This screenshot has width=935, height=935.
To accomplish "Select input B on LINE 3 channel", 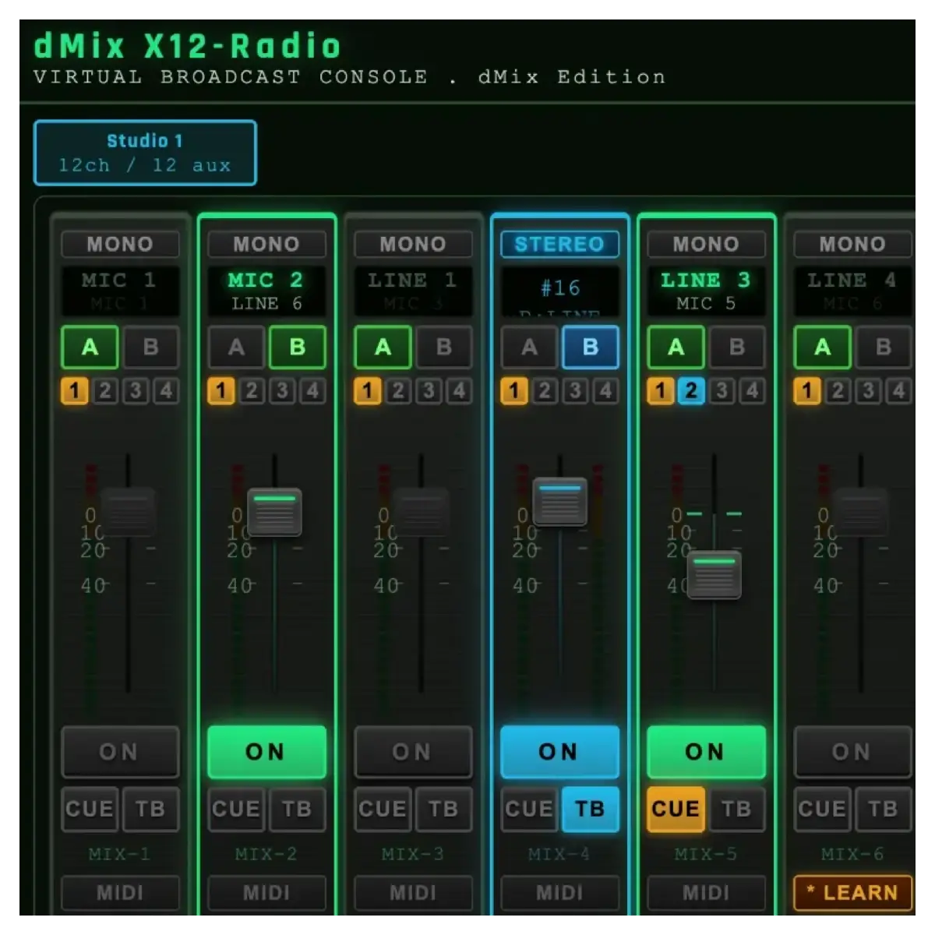I will tap(736, 348).
